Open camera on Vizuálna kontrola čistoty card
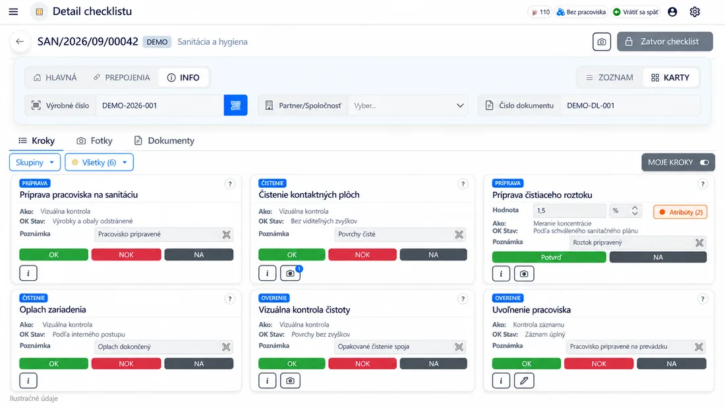This screenshot has width=725, height=408. [291, 381]
